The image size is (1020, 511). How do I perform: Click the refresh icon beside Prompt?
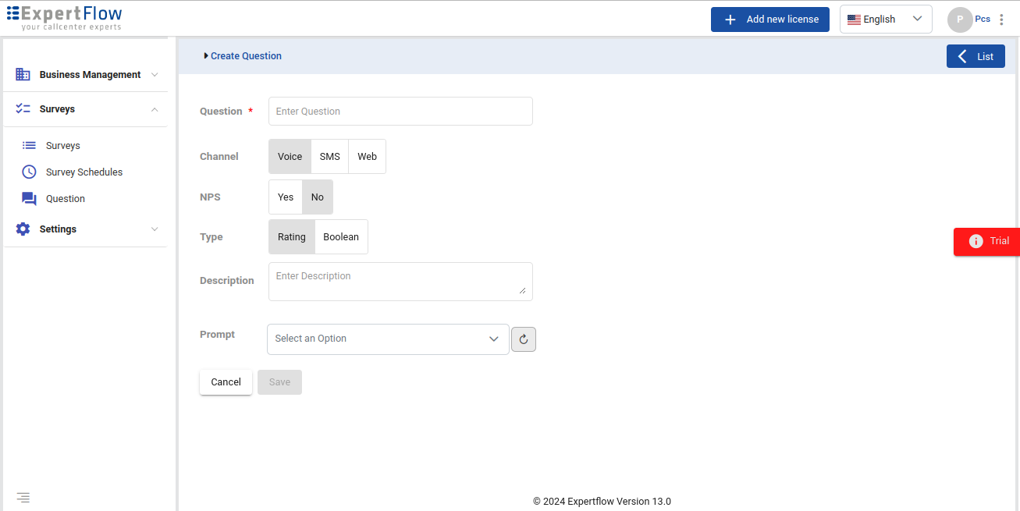524,339
